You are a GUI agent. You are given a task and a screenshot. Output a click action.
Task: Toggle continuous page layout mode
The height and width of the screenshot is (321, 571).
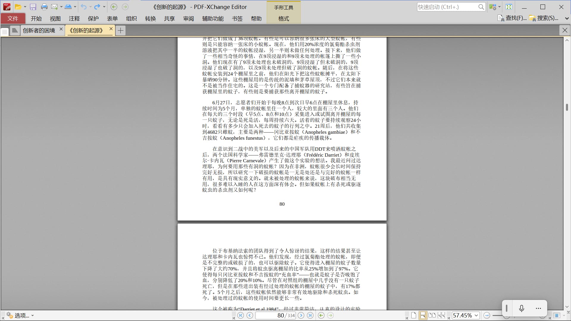click(423, 315)
